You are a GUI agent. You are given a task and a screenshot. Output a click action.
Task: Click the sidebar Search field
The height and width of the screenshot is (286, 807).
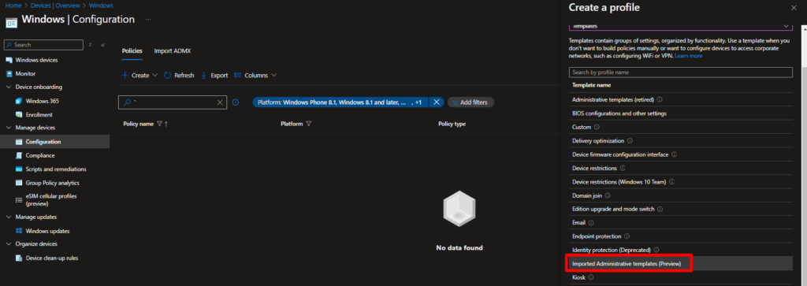pos(43,45)
